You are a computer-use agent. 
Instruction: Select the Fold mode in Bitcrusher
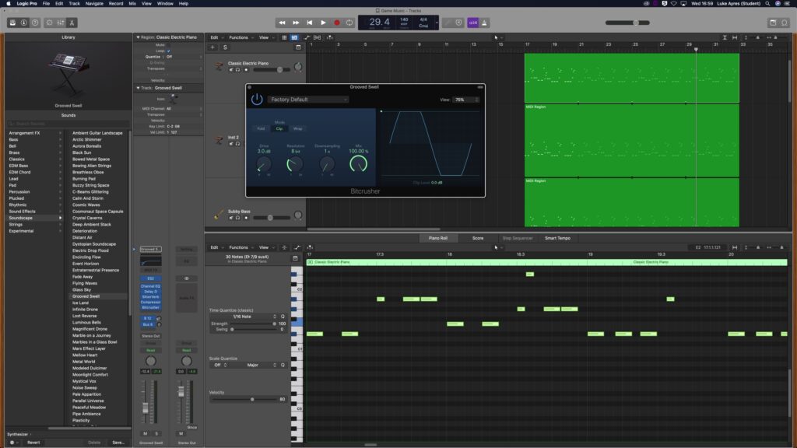point(261,128)
